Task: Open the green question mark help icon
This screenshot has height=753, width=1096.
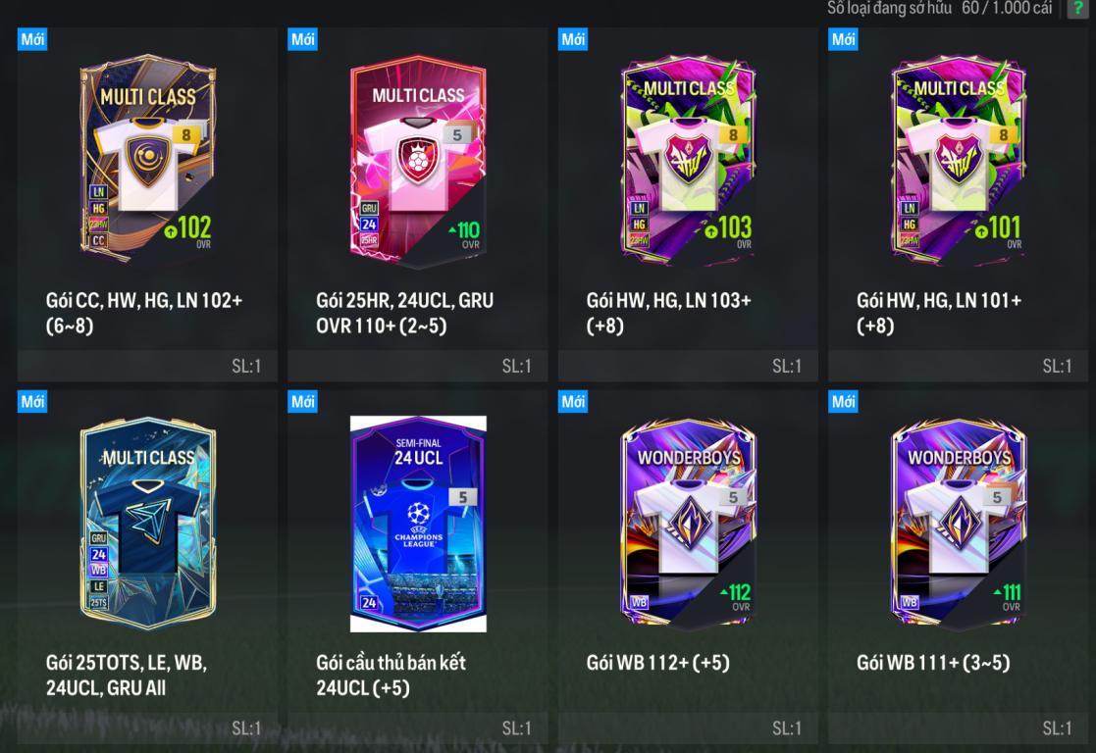Action: coord(1078,9)
